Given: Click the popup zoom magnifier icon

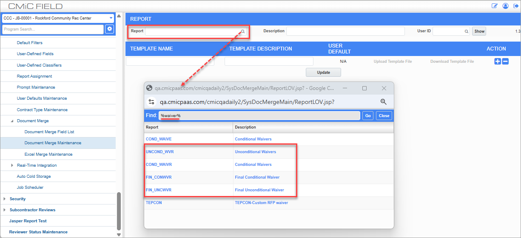Looking at the screenshot, I should click(383, 102).
